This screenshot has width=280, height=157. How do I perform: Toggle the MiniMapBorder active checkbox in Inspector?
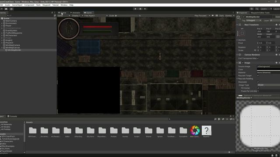point(243,17)
